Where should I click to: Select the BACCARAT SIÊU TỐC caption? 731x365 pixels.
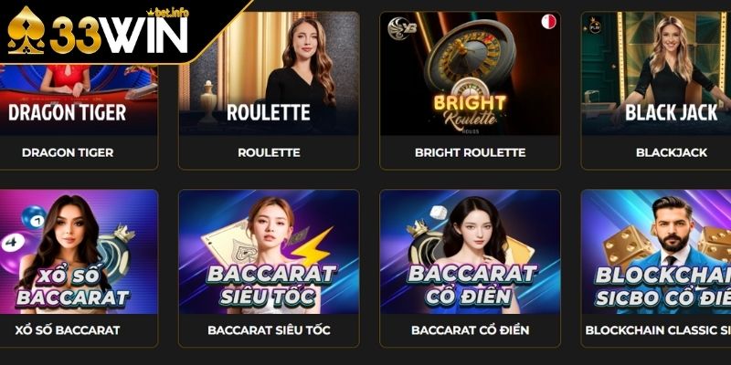pos(269,330)
